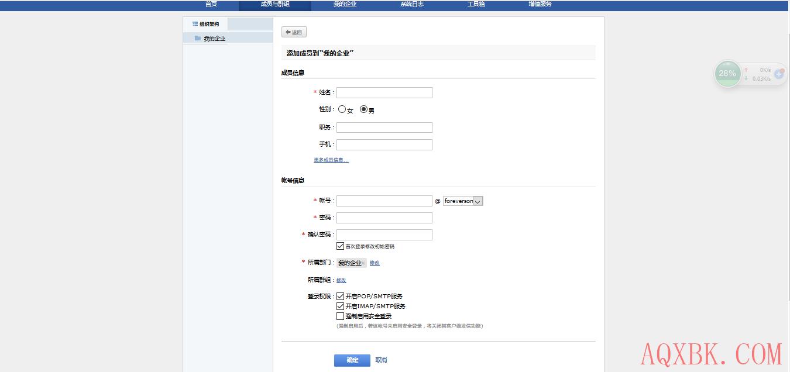Uncheck 首次登录修改初始密码 checkbox
The height and width of the screenshot is (372, 790).
coord(341,246)
